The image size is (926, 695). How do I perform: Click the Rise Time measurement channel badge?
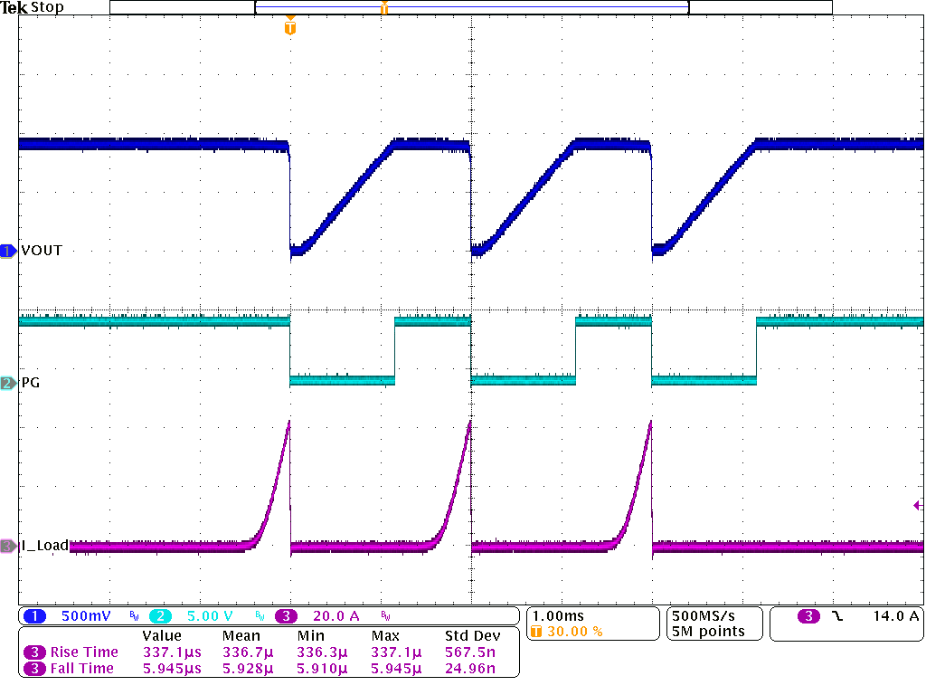pos(35,652)
